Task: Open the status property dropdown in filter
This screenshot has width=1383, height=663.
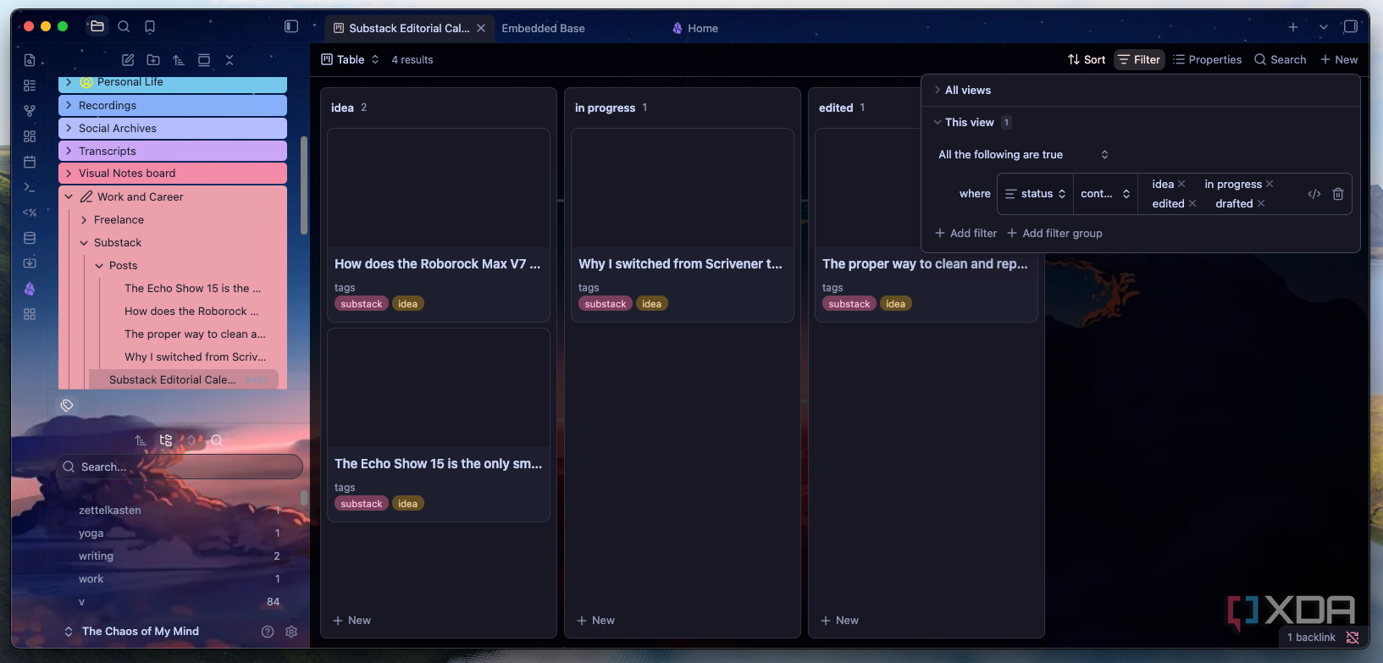Action: point(1036,194)
